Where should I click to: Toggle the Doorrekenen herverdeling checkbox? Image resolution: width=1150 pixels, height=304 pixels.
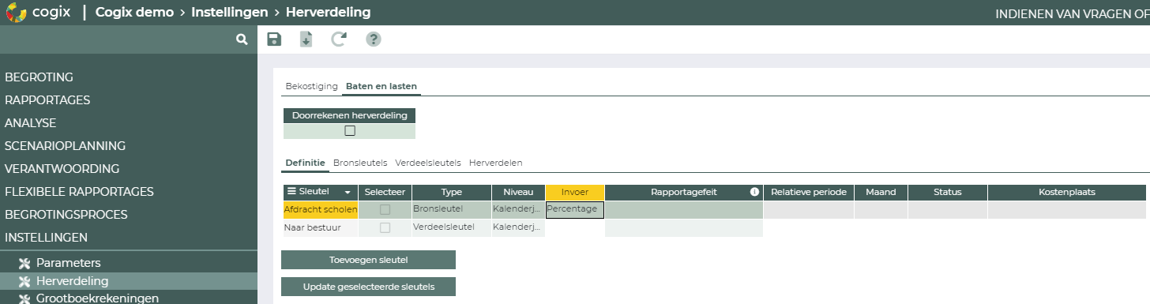(350, 131)
